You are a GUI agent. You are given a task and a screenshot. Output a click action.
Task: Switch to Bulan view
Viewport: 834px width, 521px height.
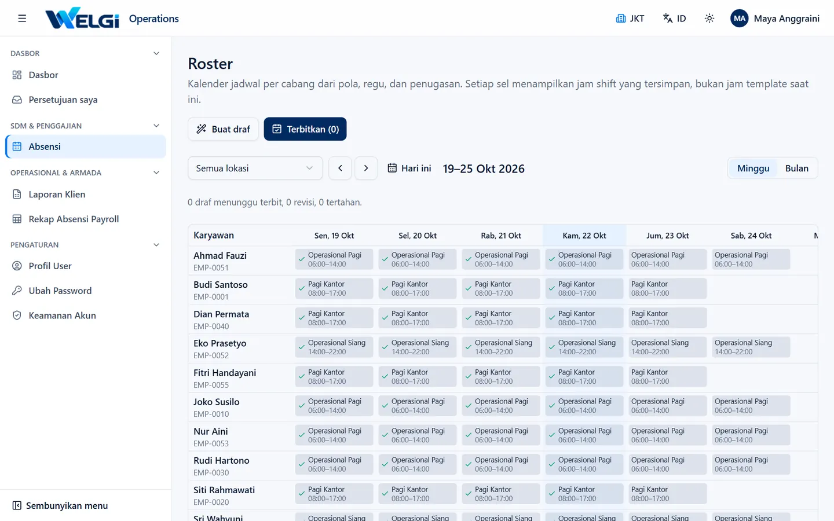(796, 168)
